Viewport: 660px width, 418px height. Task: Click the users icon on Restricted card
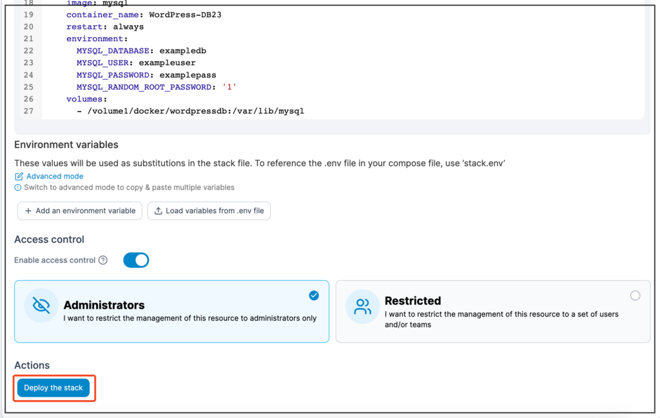tap(362, 306)
